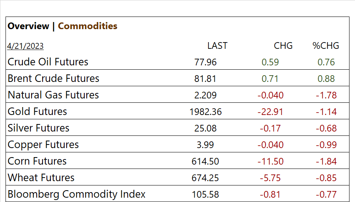Image resolution: width=355 pixels, height=202 pixels.
Task: Open the Overview section link
Action: click(x=28, y=26)
